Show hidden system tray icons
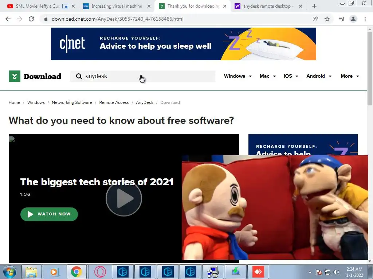The image size is (373, 279). pyautogui.click(x=310, y=272)
